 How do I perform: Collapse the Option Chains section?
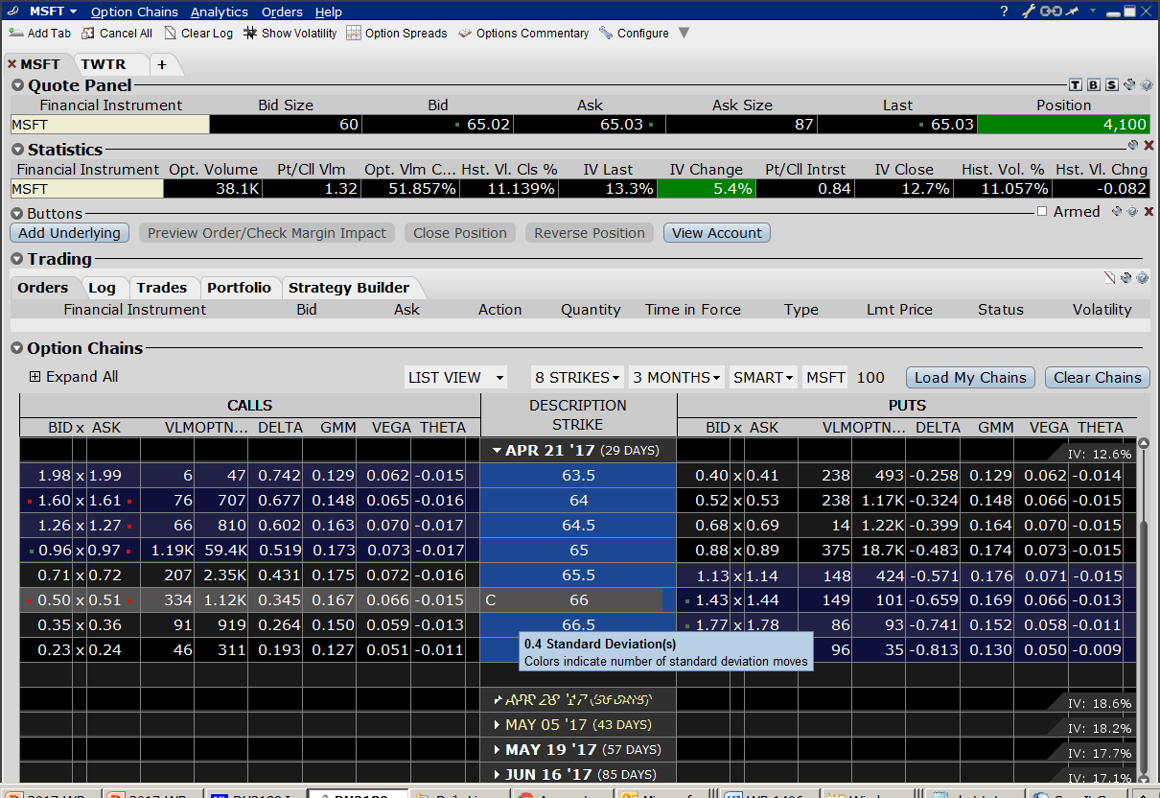tap(17, 348)
